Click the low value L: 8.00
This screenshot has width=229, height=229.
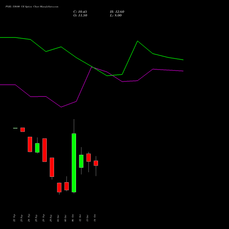(x=116, y=16)
